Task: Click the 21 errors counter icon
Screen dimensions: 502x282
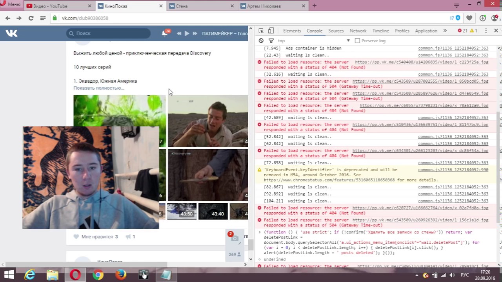Action: coord(462,31)
